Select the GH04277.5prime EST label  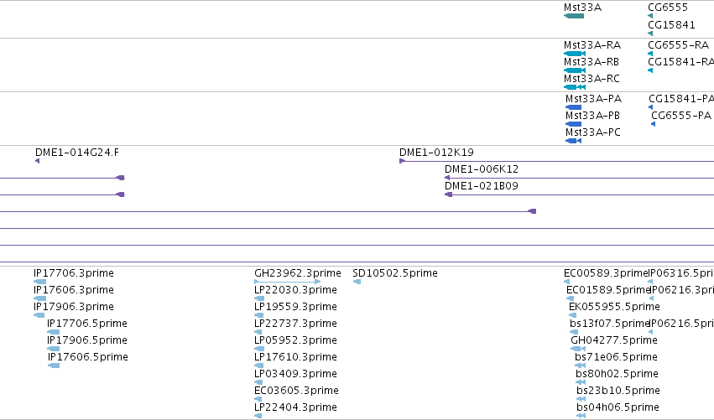point(614,341)
